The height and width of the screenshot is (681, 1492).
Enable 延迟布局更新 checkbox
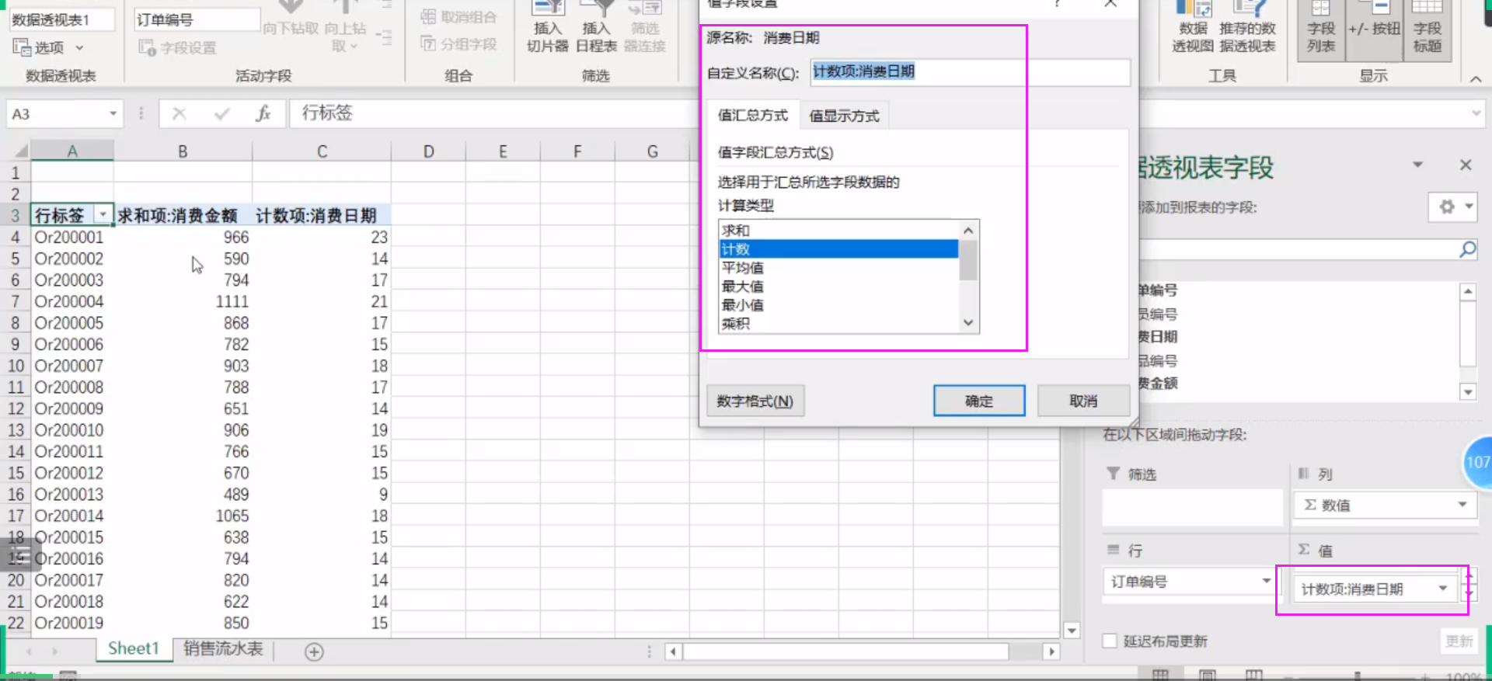(1110, 641)
